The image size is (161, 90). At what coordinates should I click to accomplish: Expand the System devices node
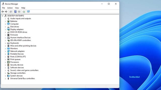(5, 76)
